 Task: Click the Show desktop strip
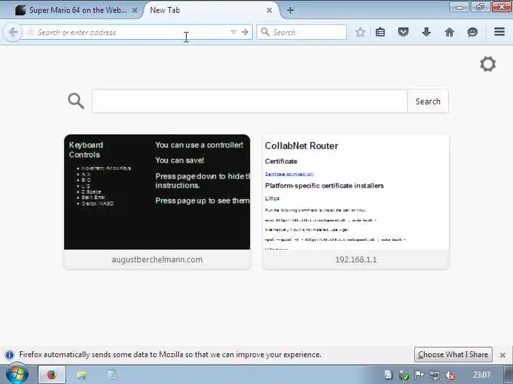[x=508, y=374]
